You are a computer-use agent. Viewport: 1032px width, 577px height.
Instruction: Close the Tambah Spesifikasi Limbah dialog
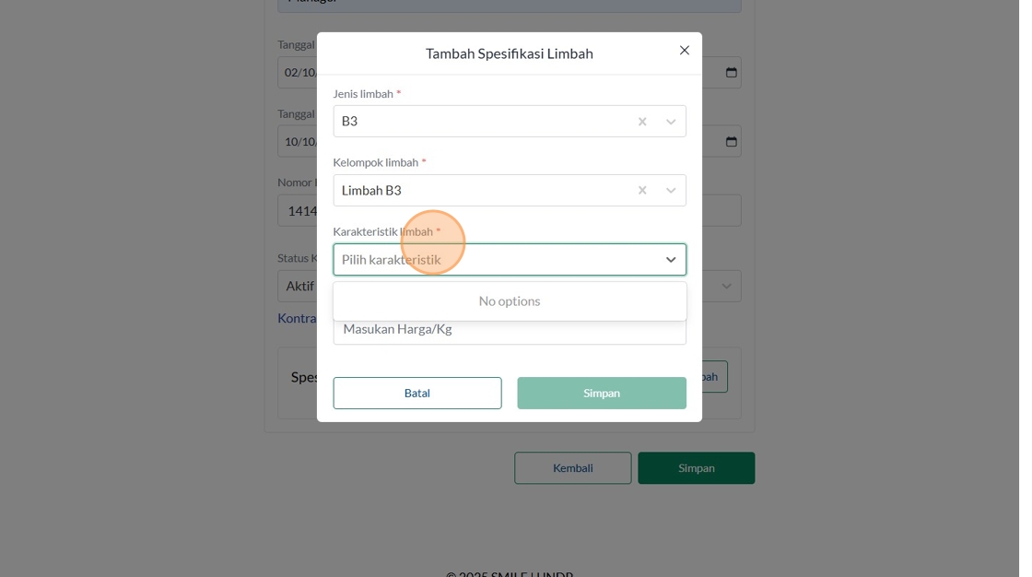pos(684,51)
